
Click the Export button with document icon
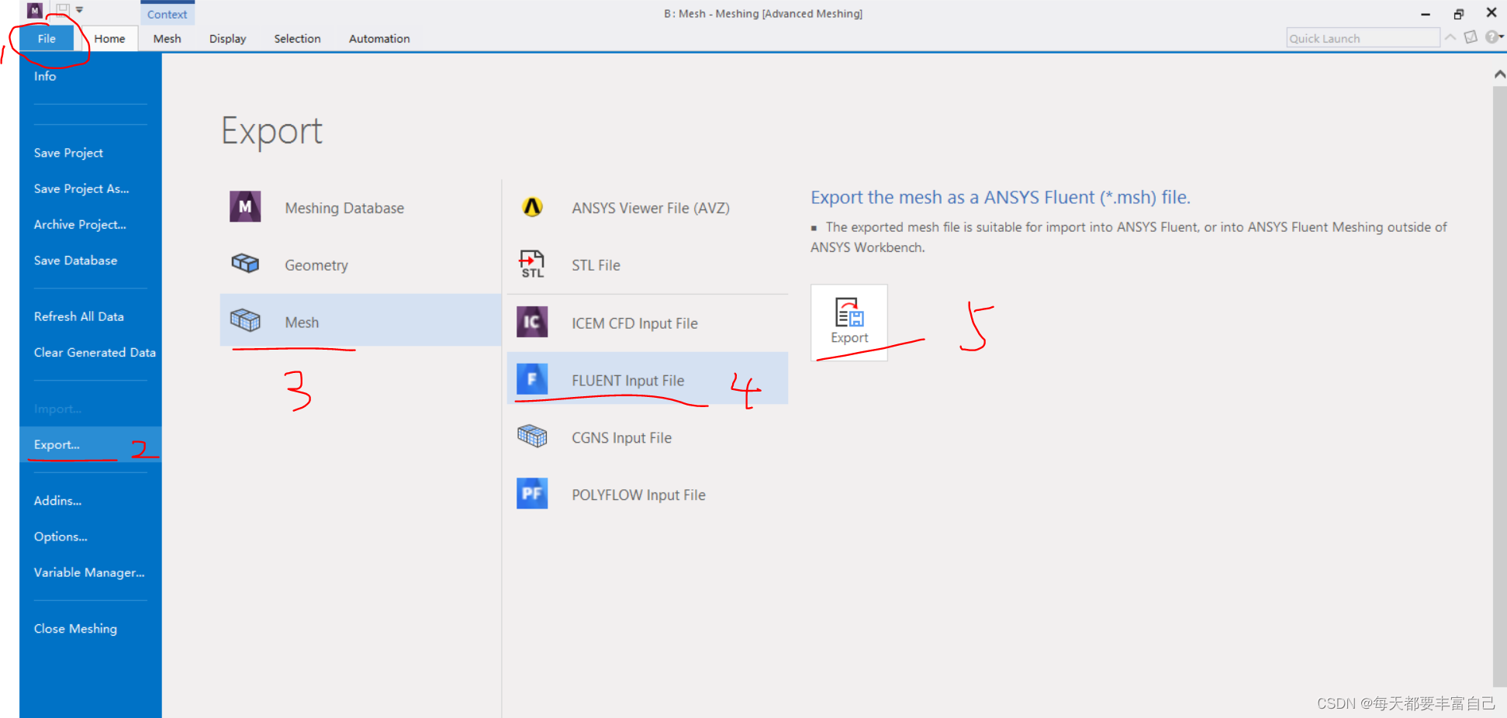(x=849, y=321)
